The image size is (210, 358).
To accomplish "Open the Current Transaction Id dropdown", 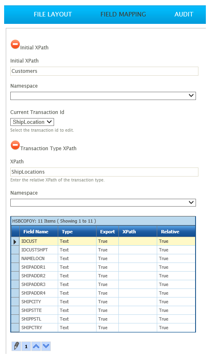I will pyautogui.click(x=32, y=122).
